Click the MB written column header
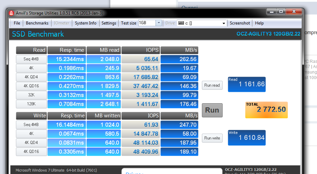317x174 pixels. point(104,116)
